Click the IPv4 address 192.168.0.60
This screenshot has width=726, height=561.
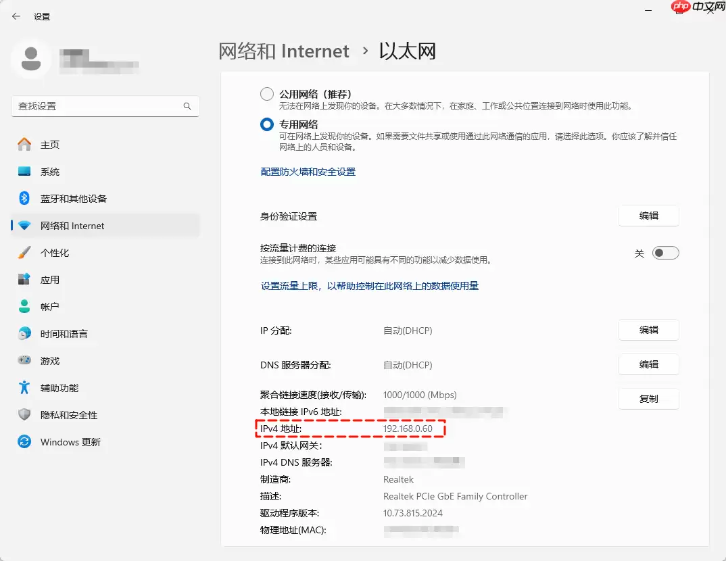[408, 429]
